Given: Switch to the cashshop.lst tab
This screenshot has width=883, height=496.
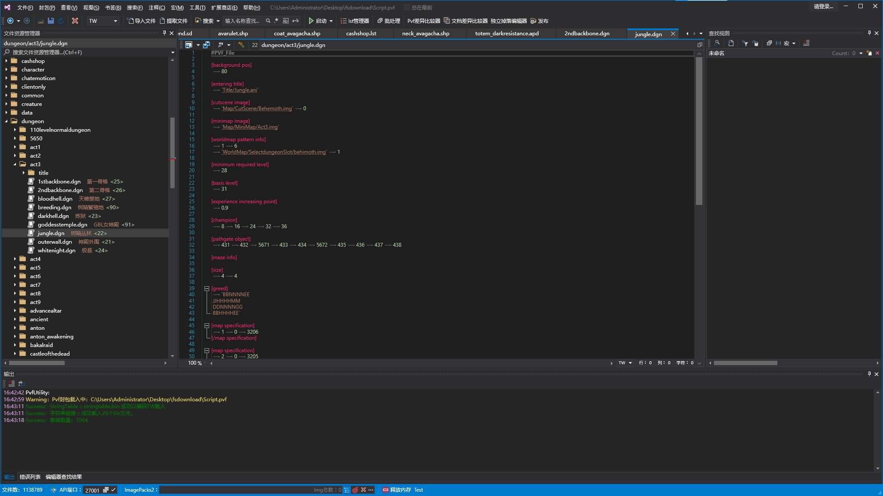Looking at the screenshot, I should point(361,34).
